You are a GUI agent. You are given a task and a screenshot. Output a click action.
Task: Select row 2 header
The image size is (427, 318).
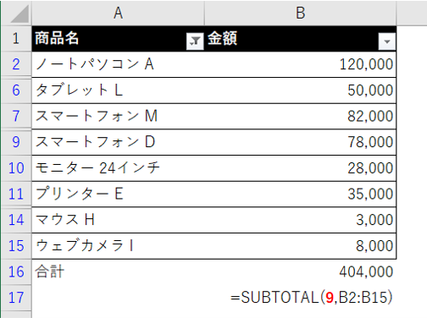tap(16, 64)
